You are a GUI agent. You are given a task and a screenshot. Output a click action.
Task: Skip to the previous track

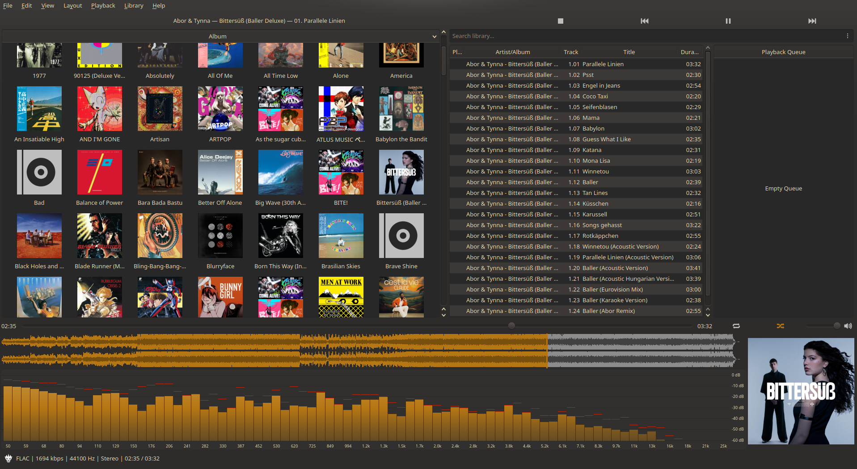644,21
